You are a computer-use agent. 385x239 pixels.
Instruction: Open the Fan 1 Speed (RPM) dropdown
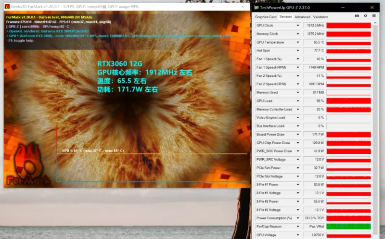pos(298,67)
